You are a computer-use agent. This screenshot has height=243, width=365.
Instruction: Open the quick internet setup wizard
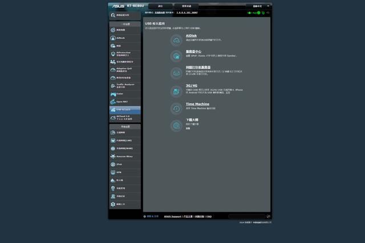[125, 15]
